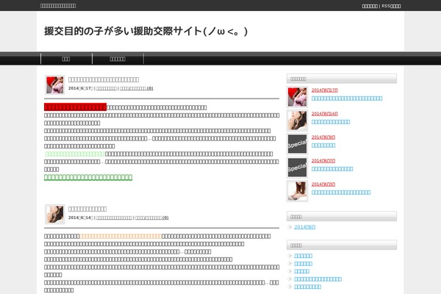Click the green underlined link ending the first post
Viewport: 441px width, 294px height.
click(88, 177)
